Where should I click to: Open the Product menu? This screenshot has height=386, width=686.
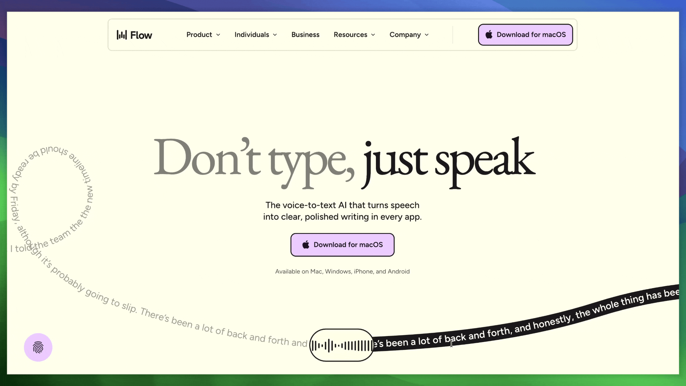(203, 35)
